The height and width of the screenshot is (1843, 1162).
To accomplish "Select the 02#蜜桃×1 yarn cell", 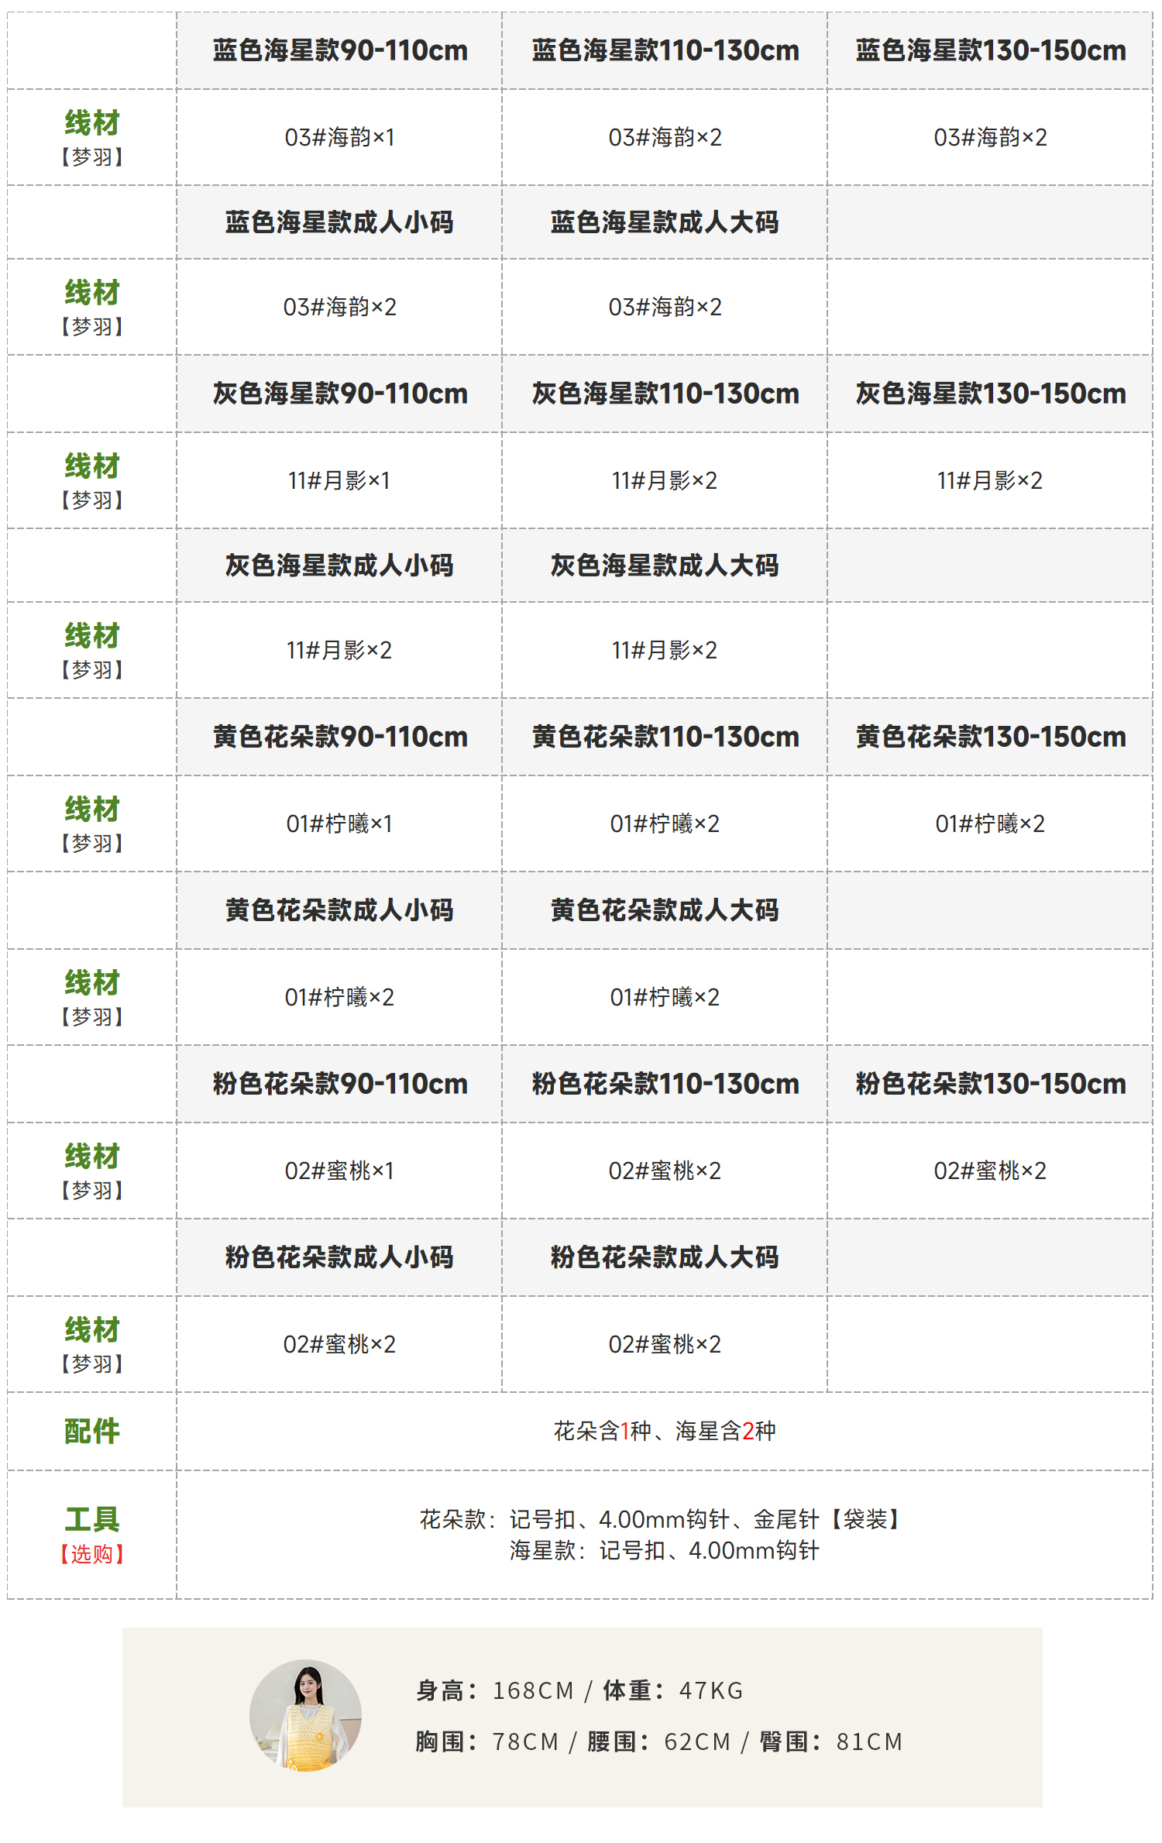I will (339, 1171).
